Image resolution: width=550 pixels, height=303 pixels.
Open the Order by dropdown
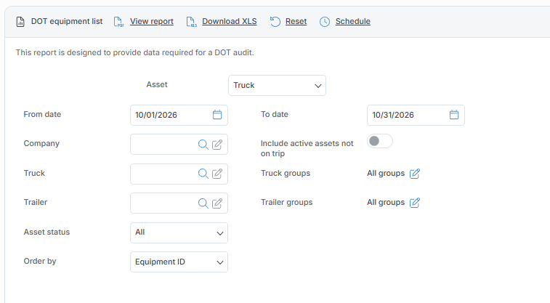pos(179,262)
